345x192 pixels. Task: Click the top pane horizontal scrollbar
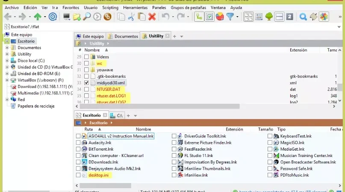[x=159, y=106]
